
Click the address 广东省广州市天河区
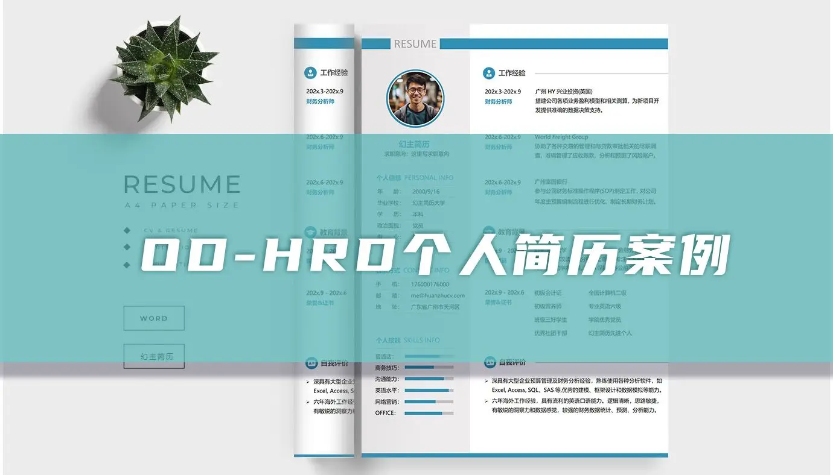435,307
